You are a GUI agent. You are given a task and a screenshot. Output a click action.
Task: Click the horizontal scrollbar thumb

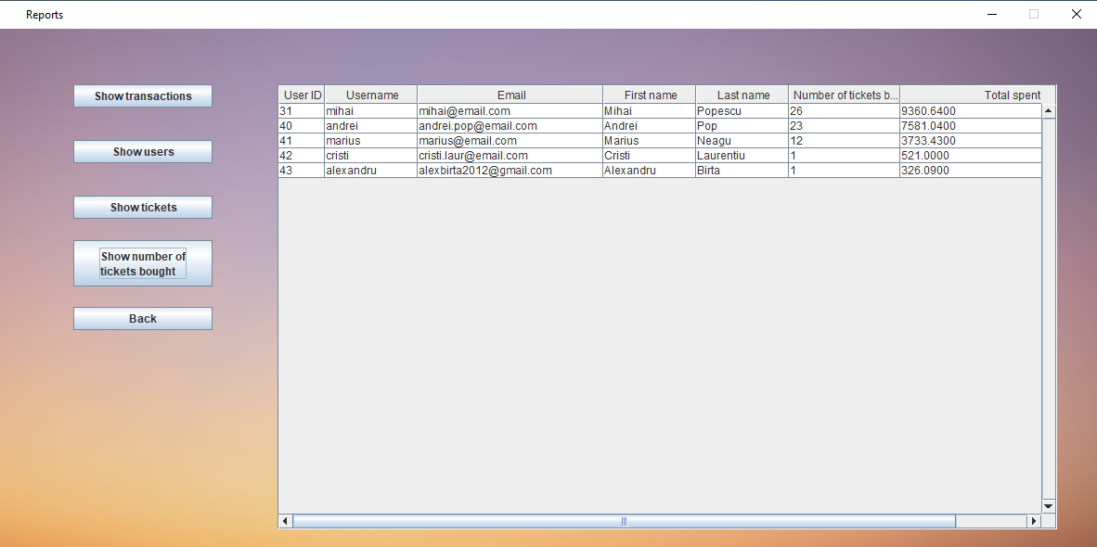(x=624, y=521)
